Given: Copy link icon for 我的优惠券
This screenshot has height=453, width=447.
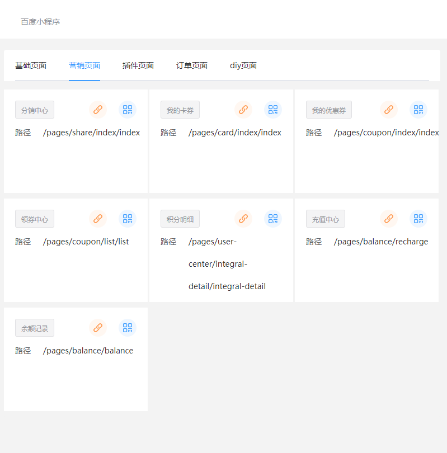Looking at the screenshot, I should [389, 110].
